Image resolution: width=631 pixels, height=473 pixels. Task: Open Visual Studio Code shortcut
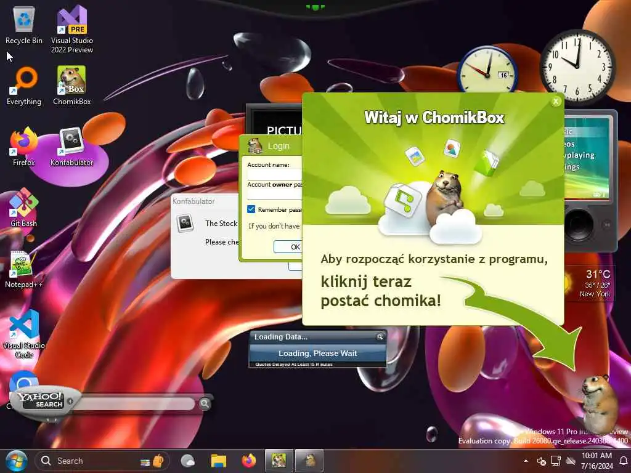[24, 334]
